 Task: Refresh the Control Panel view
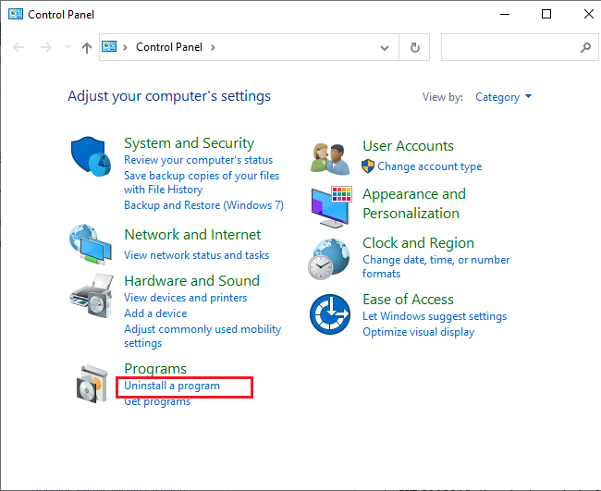point(415,47)
